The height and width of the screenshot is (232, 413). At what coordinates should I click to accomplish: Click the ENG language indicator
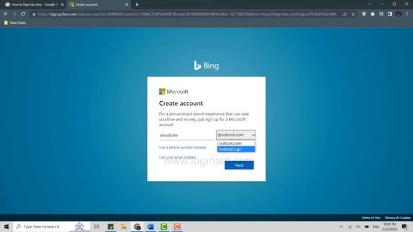pos(376,226)
